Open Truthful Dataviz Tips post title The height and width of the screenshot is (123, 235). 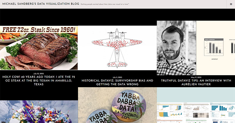click(x=196, y=82)
